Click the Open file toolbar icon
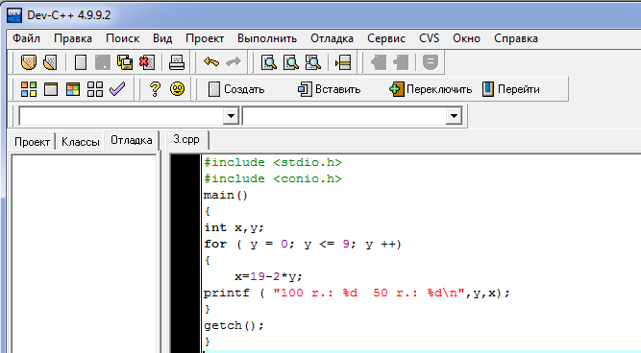 tap(50, 62)
